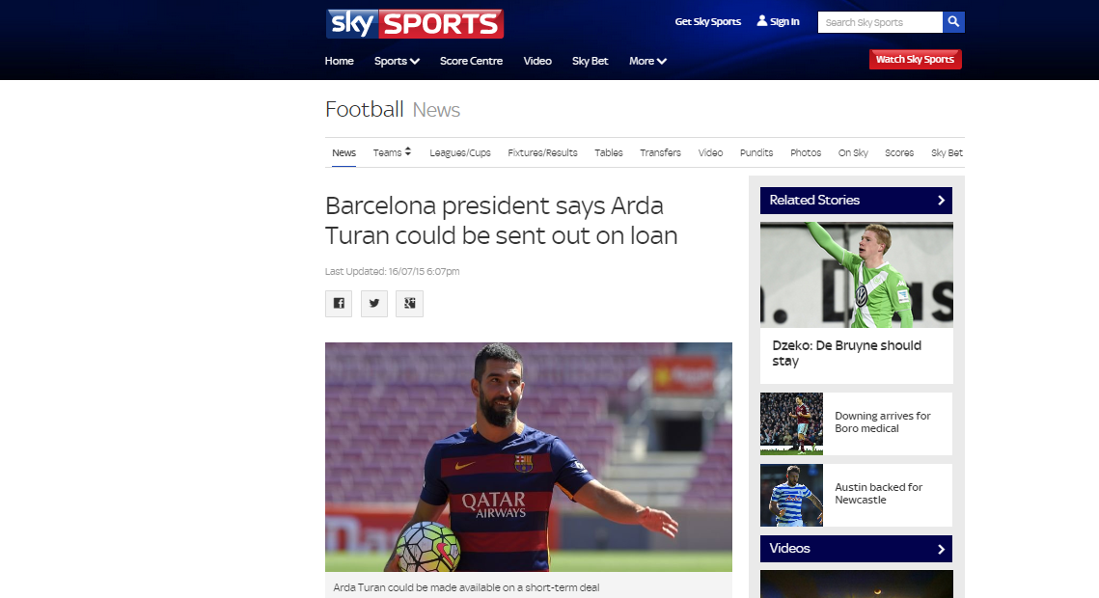The image size is (1099, 598).
Task: Click the Watch Sky Sports button
Action: [x=915, y=60]
